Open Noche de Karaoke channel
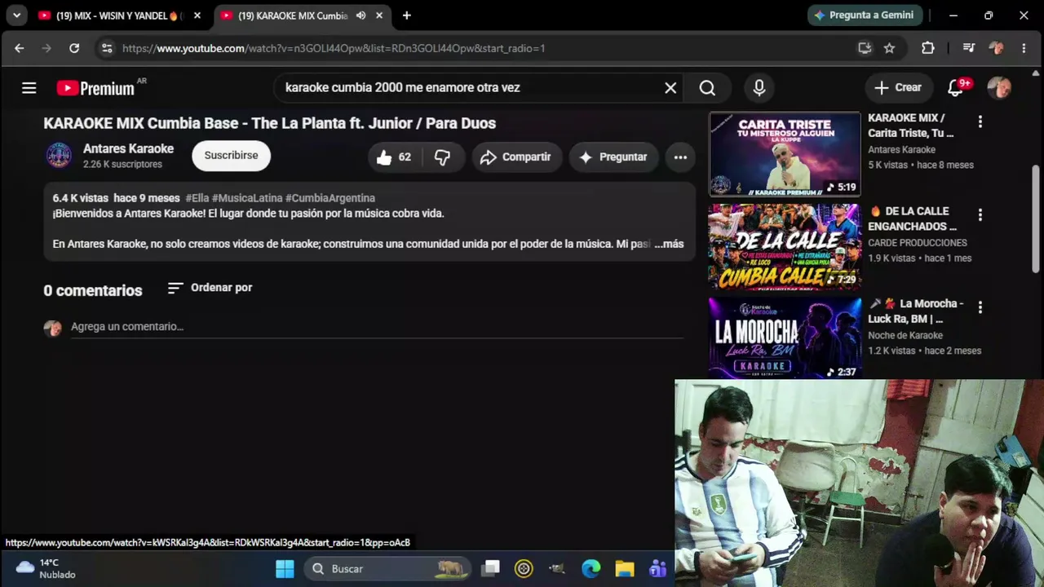 click(905, 335)
